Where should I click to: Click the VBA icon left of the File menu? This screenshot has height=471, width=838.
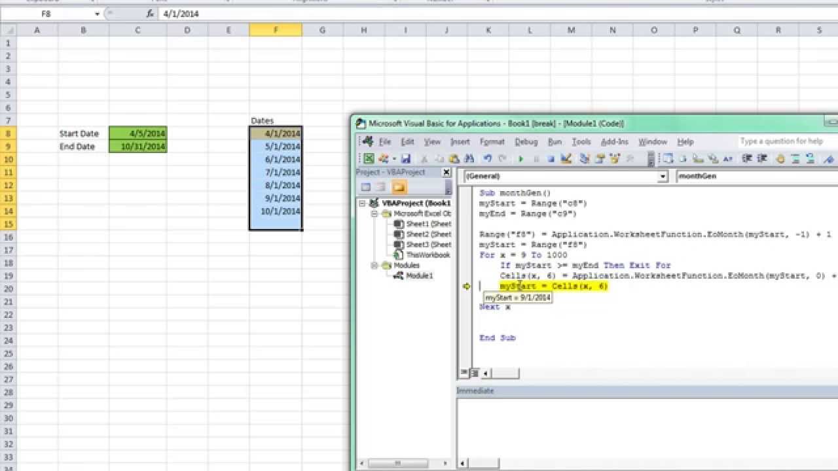coord(369,141)
